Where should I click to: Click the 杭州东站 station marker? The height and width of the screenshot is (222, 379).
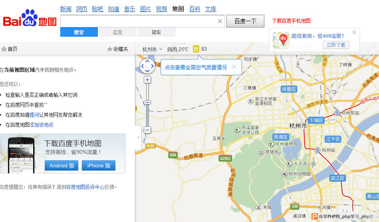[x=337, y=113]
